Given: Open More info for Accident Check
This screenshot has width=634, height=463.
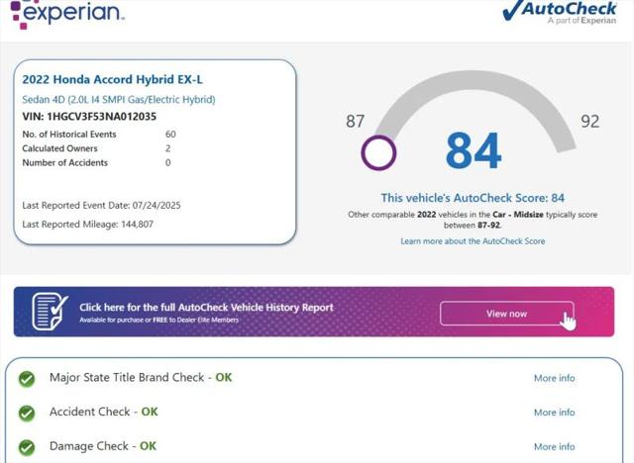Looking at the screenshot, I should 555,413.
